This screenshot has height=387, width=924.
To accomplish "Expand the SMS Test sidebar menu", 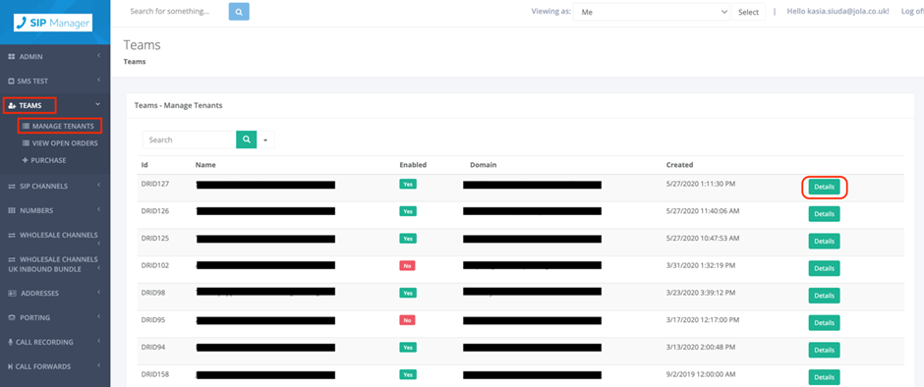I will 98,80.
